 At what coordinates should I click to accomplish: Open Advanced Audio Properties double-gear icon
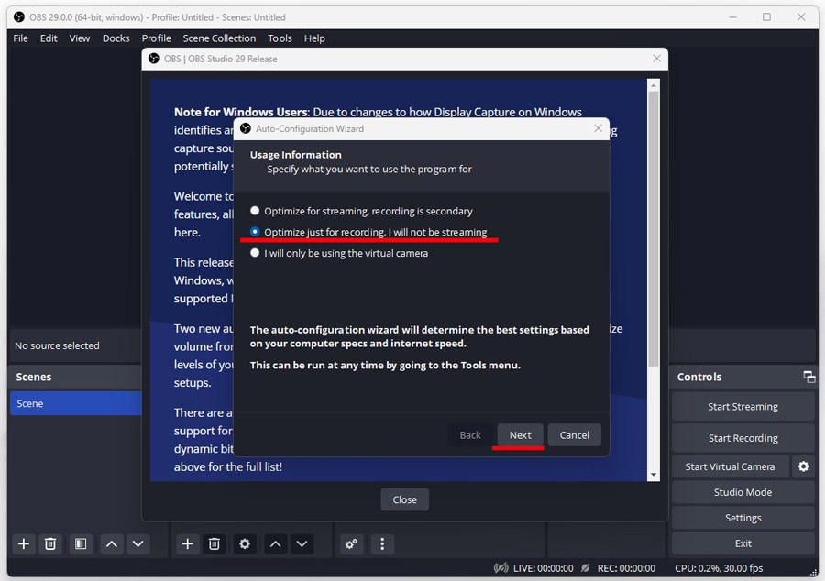coord(351,543)
